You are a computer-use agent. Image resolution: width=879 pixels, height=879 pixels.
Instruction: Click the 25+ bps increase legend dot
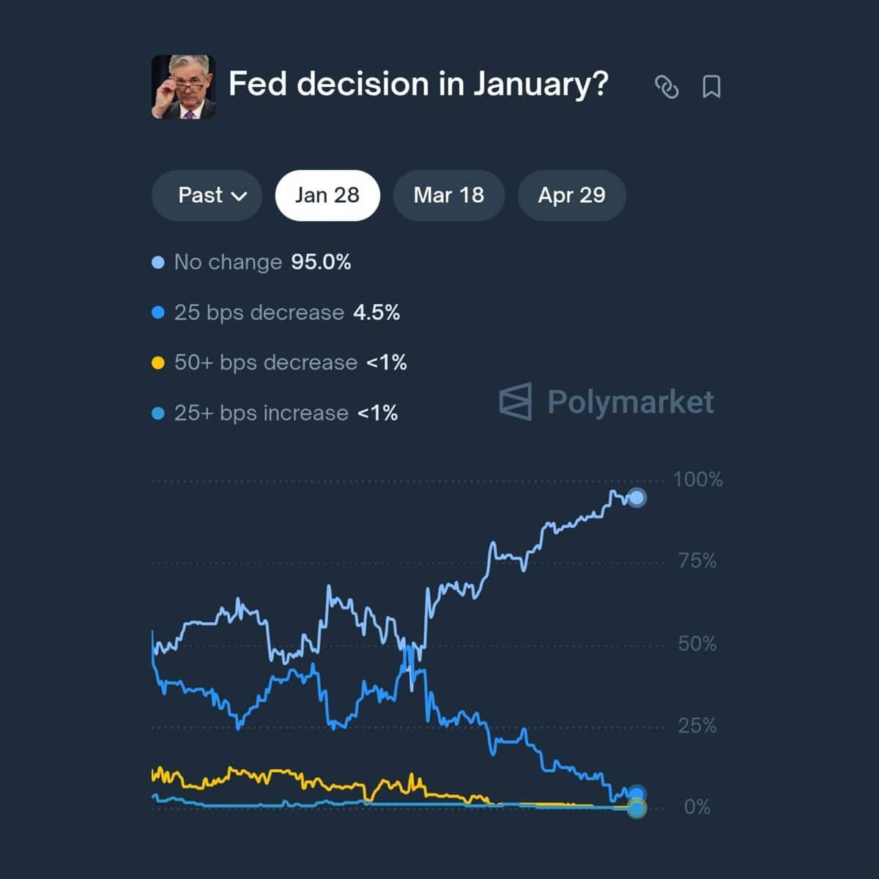157,413
